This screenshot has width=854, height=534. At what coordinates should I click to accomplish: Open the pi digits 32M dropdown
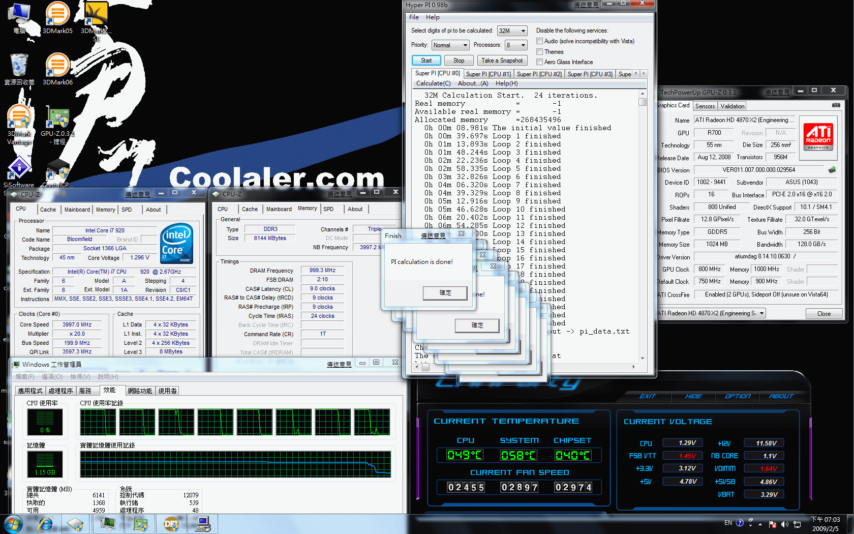(x=512, y=31)
